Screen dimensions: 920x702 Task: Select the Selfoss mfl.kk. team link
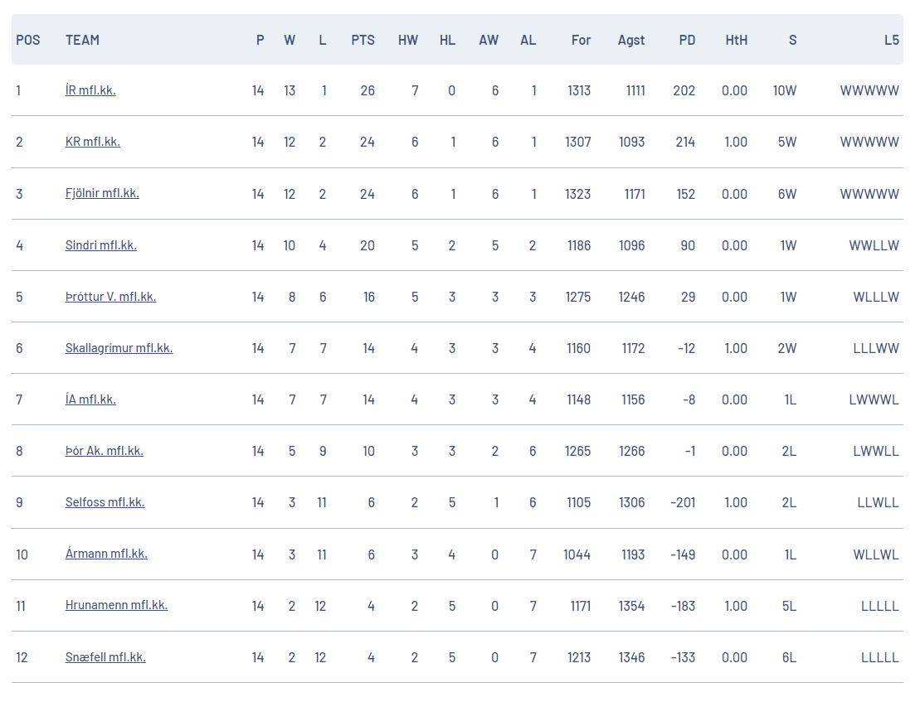105,502
